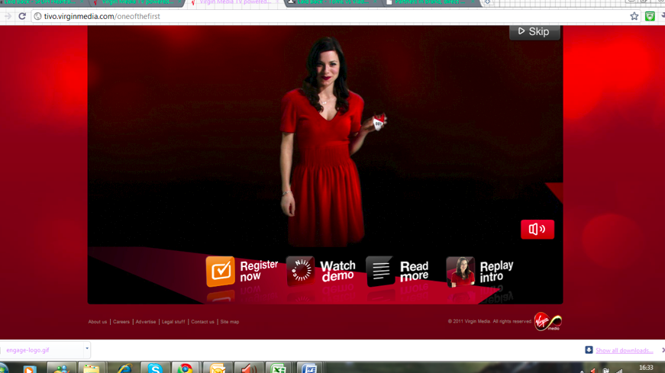Click the 16:33 system clock
The height and width of the screenshot is (373, 665).
[x=646, y=368]
